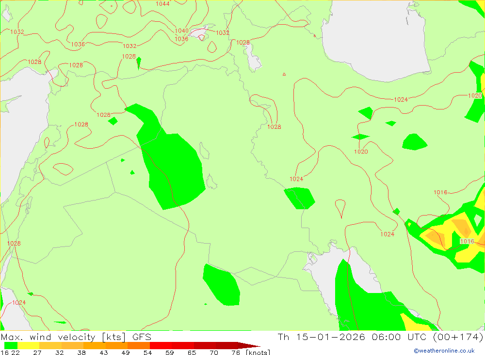Click the legend value '27'
The height and width of the screenshot is (355, 485).
click(37, 353)
